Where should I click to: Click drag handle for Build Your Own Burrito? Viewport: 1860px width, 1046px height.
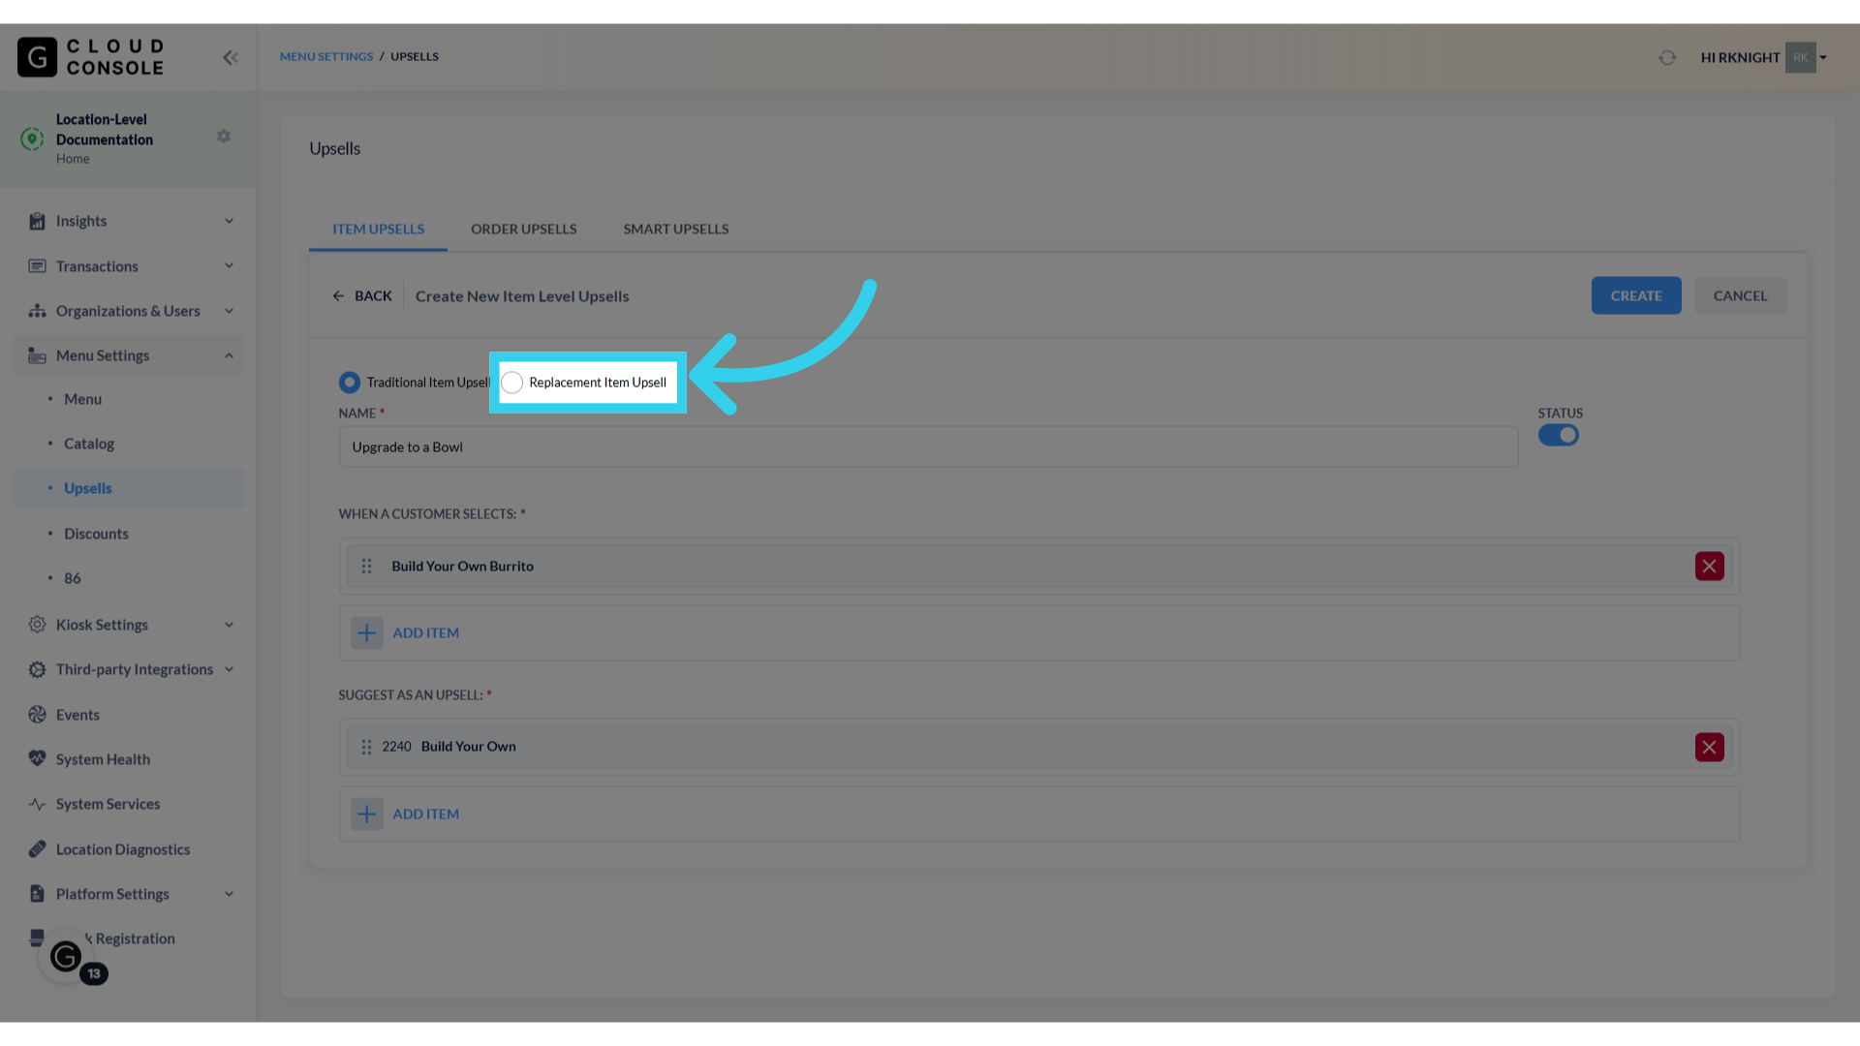pyautogui.click(x=366, y=567)
